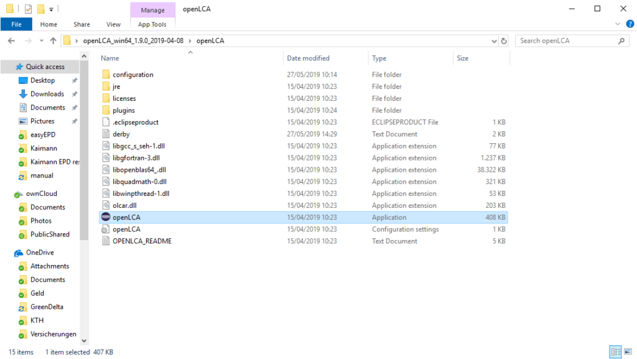Screen dimensions: 637x359
Task: Sort files by the Date modified column
Action: [308, 58]
